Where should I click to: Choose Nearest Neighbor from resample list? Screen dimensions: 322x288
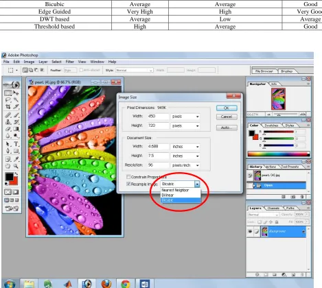tap(175, 190)
